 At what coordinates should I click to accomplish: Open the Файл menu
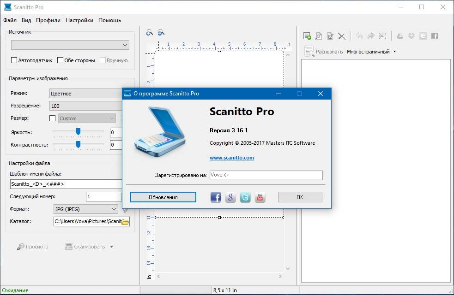click(10, 20)
